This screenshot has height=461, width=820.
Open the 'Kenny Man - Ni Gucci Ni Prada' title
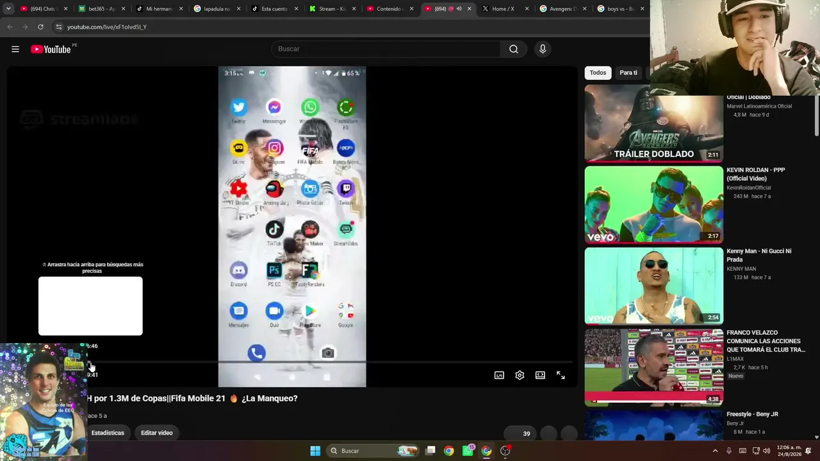[758, 255]
